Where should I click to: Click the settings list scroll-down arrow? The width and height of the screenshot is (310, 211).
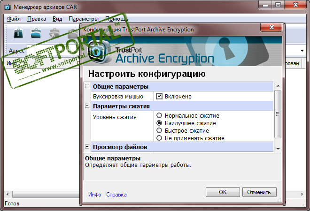[x=278, y=149]
